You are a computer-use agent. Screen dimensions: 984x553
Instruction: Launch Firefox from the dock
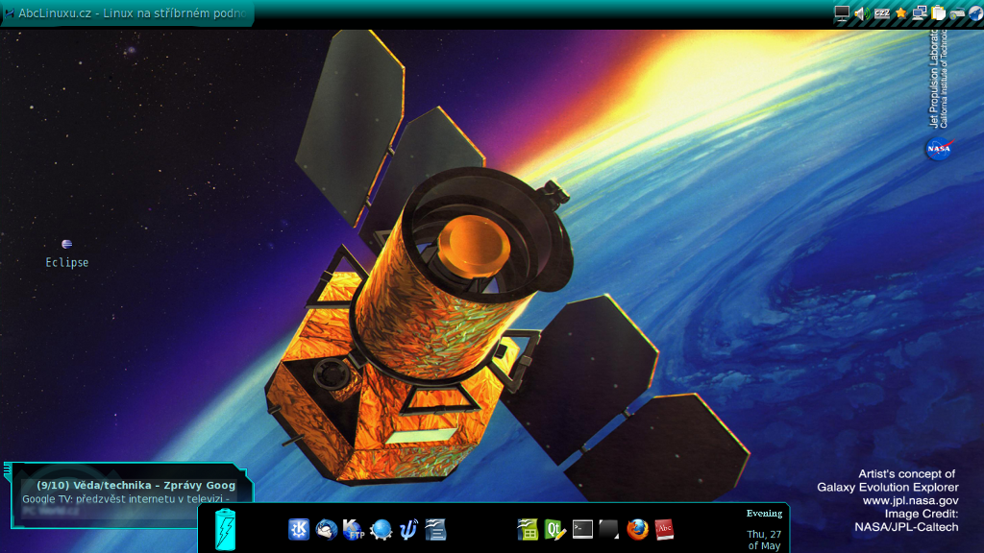(x=637, y=530)
